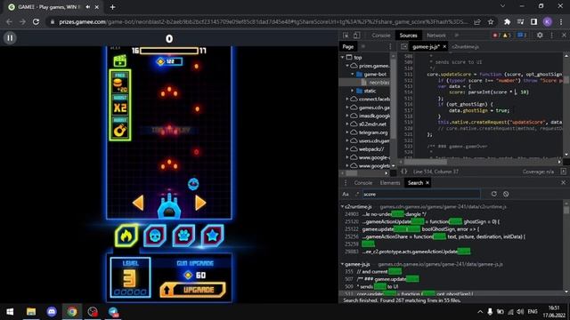Close the gamee-js.js editor tab
Viewport: 570px width, 320px height.
tap(444, 46)
